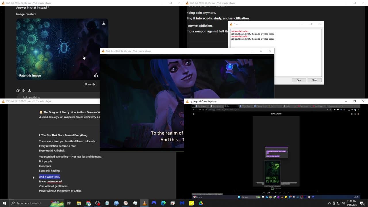368x207 pixels.
Task: Open Malwarebytes from the taskbar
Action: coord(182,203)
